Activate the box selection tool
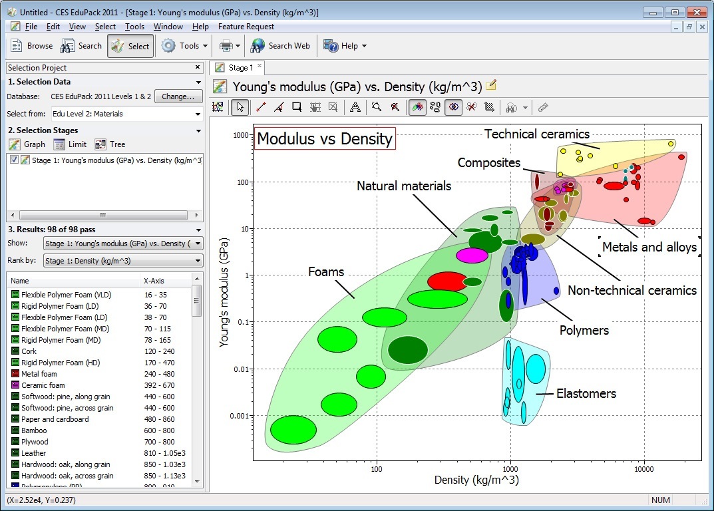 pos(297,106)
